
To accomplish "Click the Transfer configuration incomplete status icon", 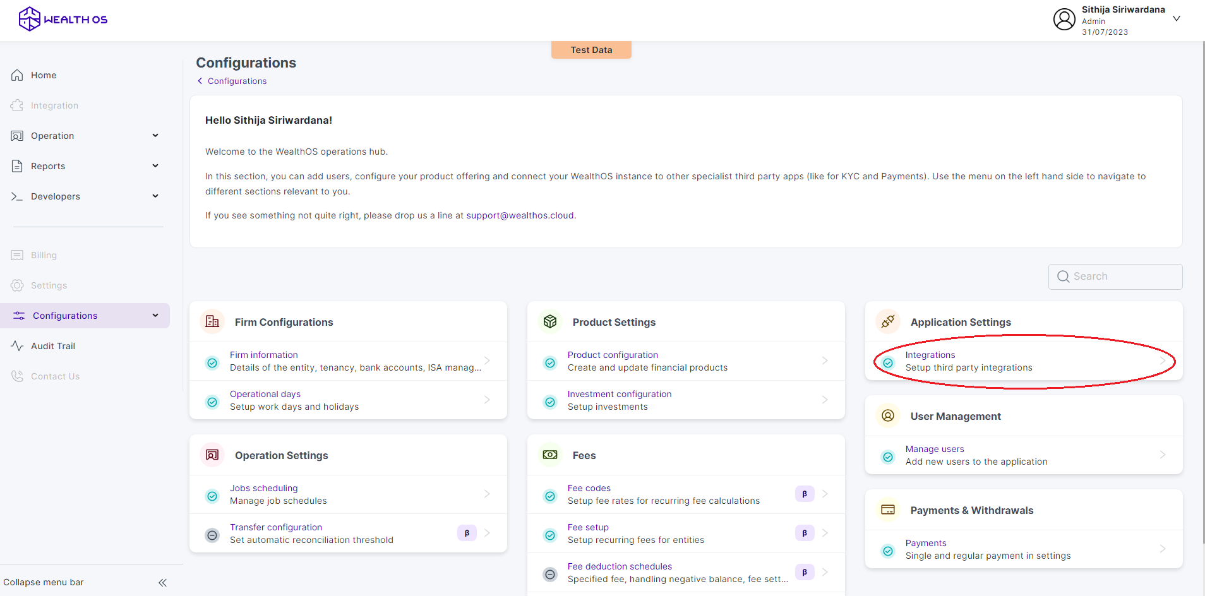I will click(212, 535).
